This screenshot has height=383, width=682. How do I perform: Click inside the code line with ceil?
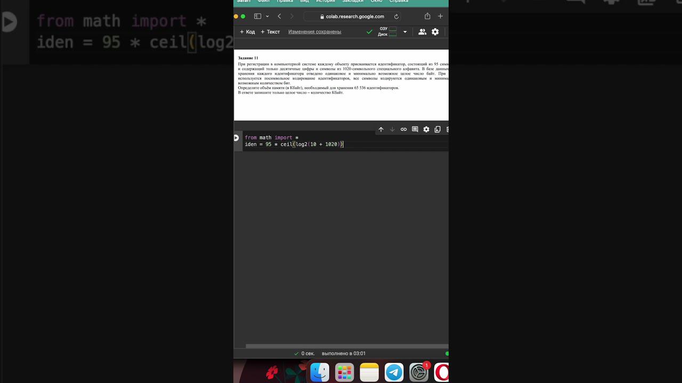pos(294,144)
